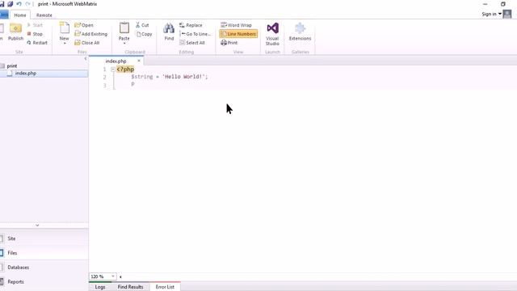The height and width of the screenshot is (291, 517).
Task: Open a file using Open
Action: click(84, 25)
